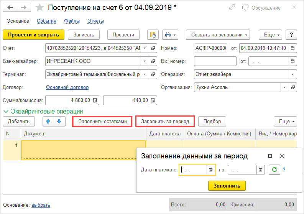
Task: Expand the Терминал dropdown
Action: tap(145, 74)
